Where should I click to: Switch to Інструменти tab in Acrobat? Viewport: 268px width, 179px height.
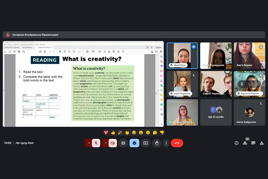point(27,47)
